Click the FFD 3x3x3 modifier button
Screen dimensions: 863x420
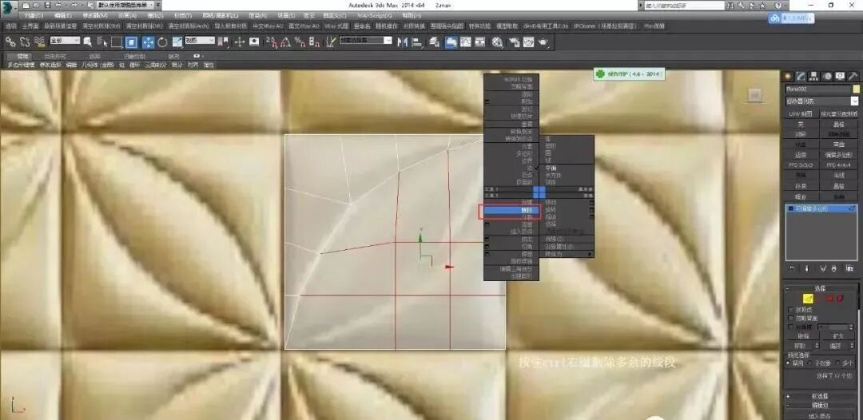coord(801,165)
